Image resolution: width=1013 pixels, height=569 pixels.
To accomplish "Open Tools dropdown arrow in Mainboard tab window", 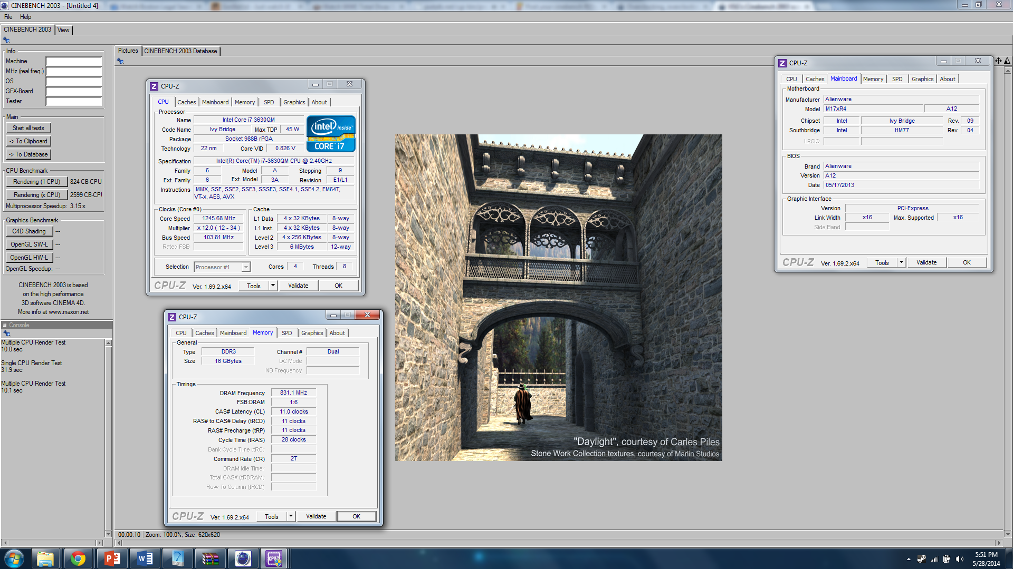I will (901, 262).
